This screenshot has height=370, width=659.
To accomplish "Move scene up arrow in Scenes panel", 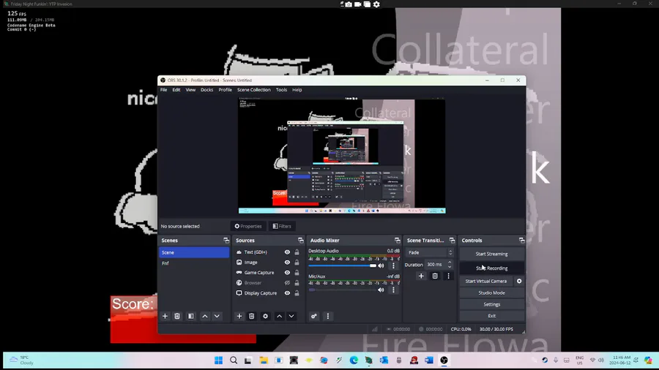I will point(205,317).
